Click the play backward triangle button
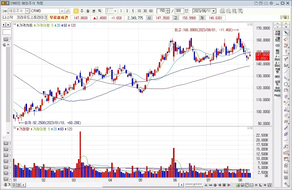This screenshot has height=190, width=292. click(x=219, y=185)
